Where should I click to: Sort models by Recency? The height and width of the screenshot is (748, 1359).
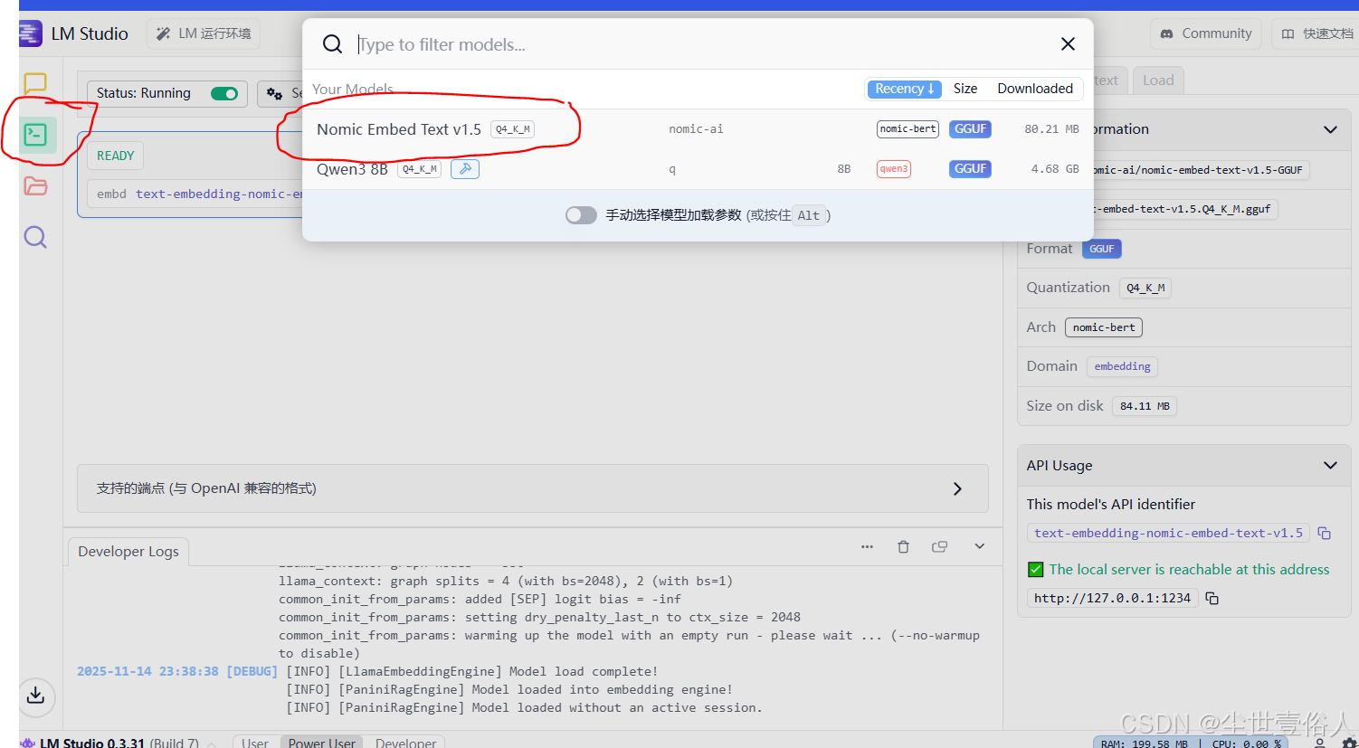905,89
